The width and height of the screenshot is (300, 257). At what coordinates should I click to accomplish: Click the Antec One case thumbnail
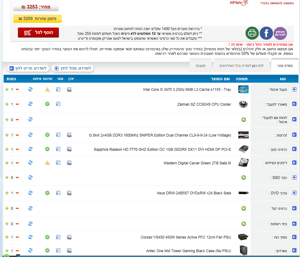pyautogui.click(x=243, y=250)
